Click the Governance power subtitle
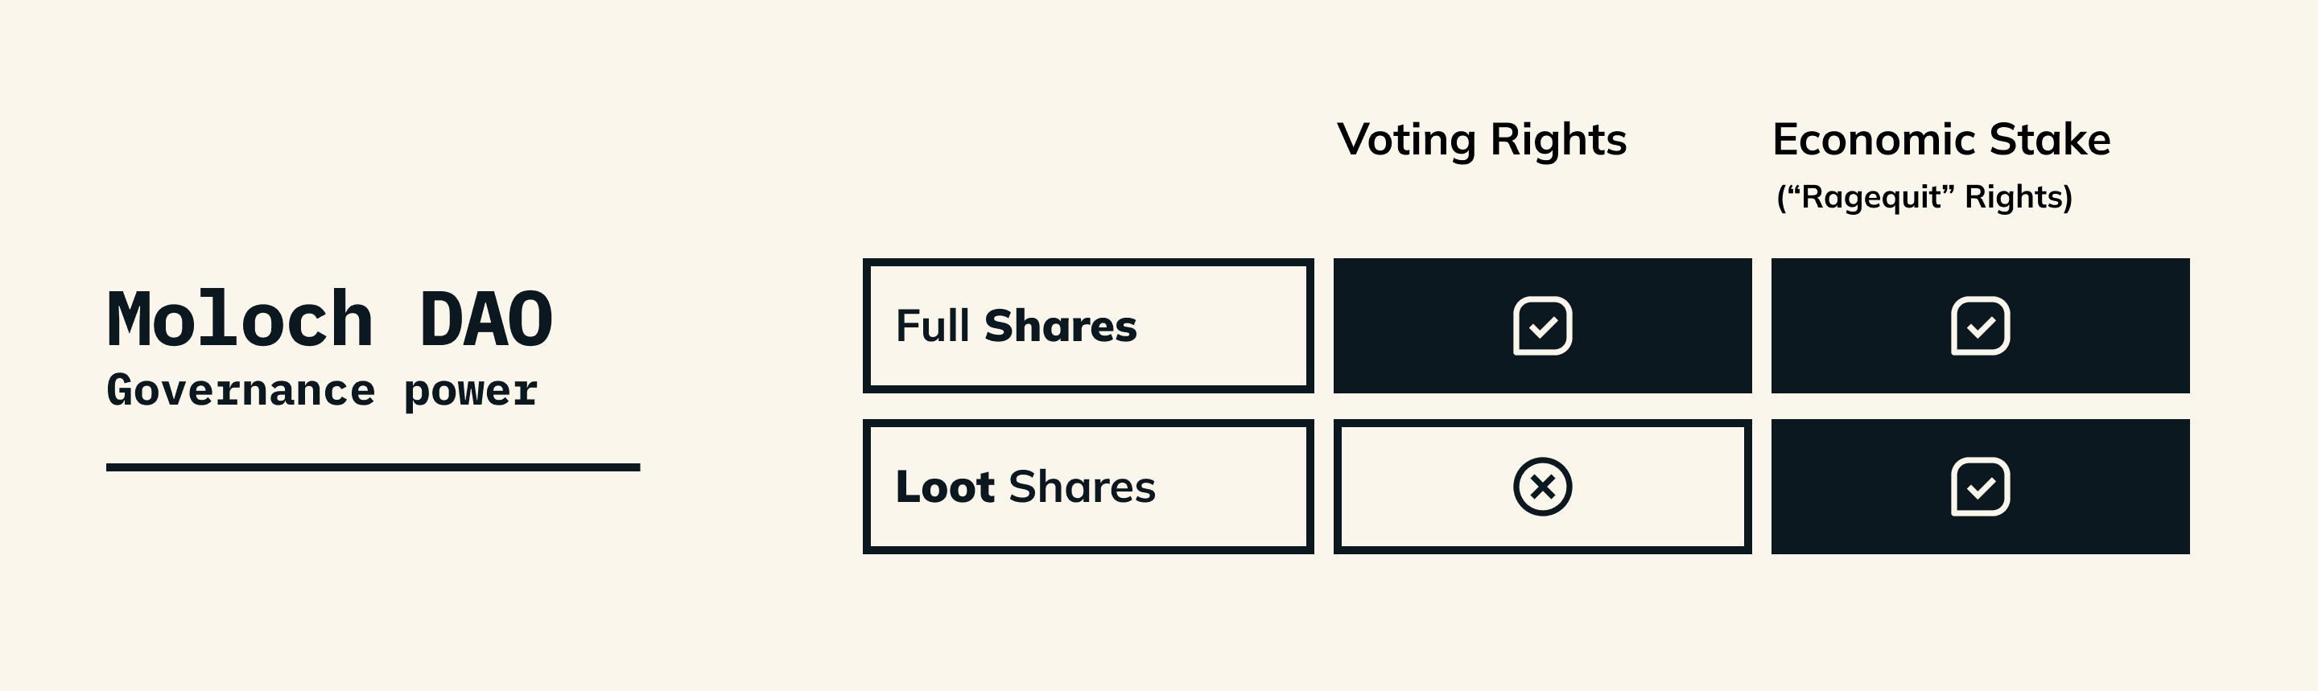This screenshot has width=2318, height=691. pyautogui.click(x=322, y=392)
